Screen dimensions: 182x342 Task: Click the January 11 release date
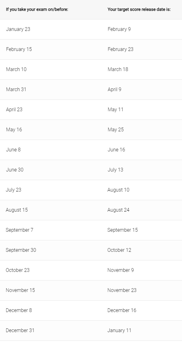pyautogui.click(x=119, y=330)
